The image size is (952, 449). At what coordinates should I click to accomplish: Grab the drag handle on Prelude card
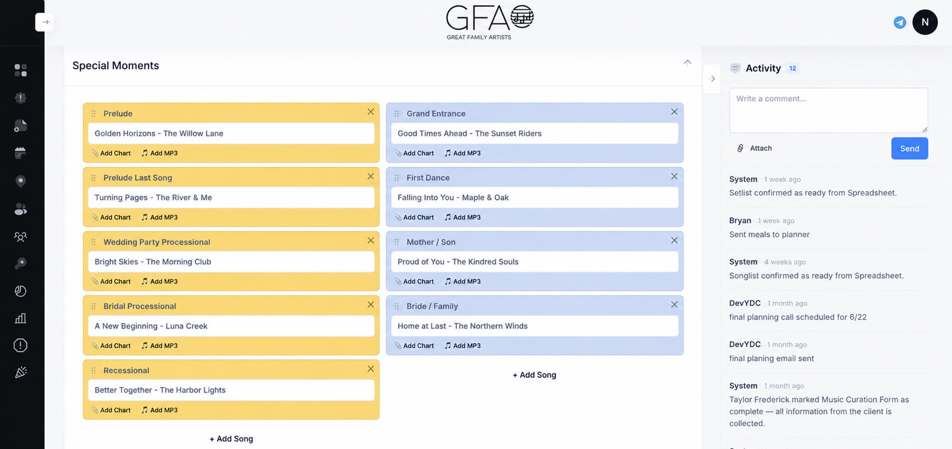click(x=93, y=113)
